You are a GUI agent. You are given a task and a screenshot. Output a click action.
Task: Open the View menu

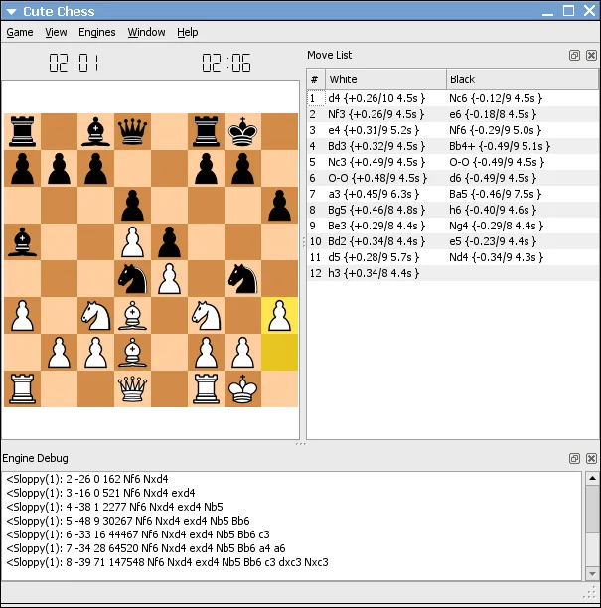[x=56, y=32]
